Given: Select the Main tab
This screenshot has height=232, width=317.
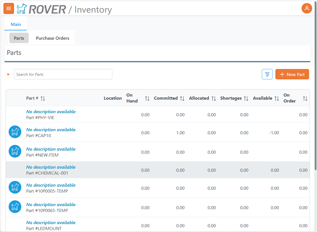Looking at the screenshot, I should click(16, 24).
